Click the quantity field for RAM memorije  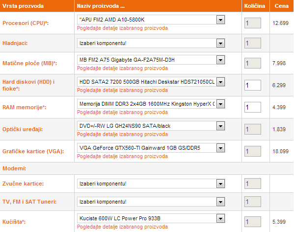click(x=253, y=107)
